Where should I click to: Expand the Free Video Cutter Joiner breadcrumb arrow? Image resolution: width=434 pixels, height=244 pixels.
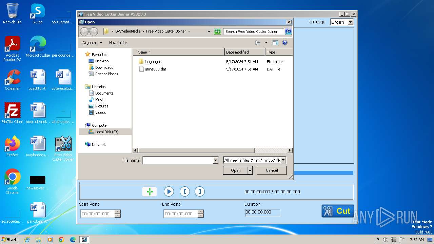pyautogui.click(x=189, y=31)
